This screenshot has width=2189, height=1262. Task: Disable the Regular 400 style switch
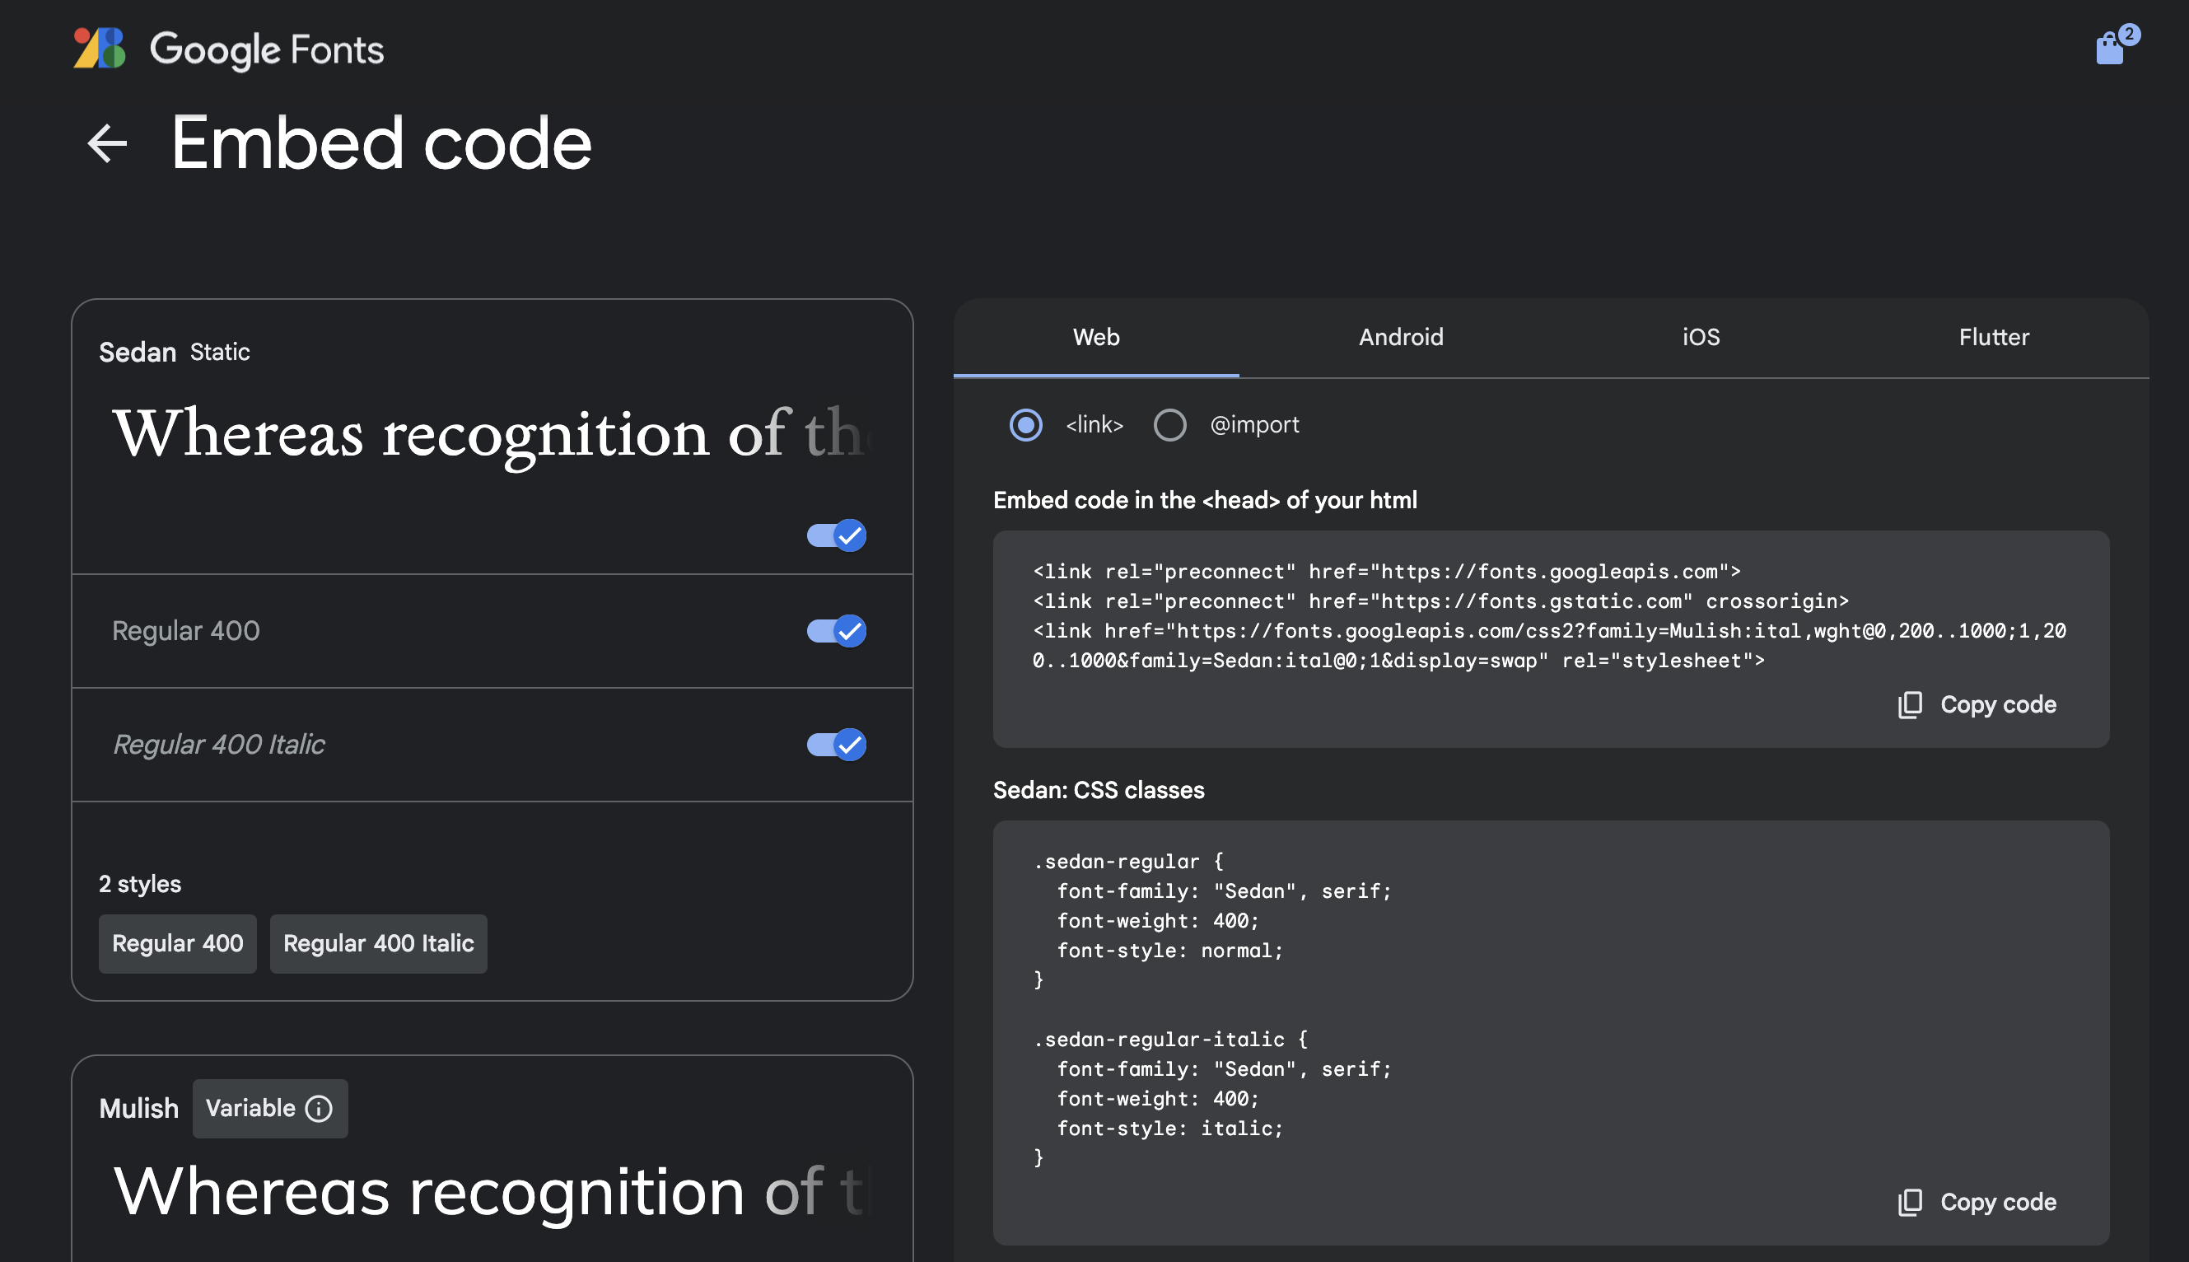pos(836,631)
